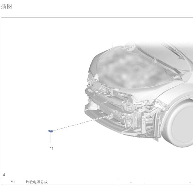Screen dimensions: 193x191
Task: Select the blue thermistor part in the diagram
Action: [51, 131]
